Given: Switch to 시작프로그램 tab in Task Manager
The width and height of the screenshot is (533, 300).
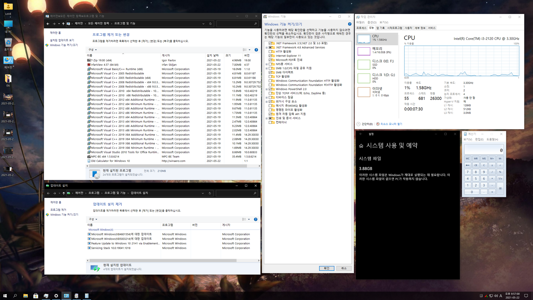Looking at the screenshot, I should click(x=395, y=28).
